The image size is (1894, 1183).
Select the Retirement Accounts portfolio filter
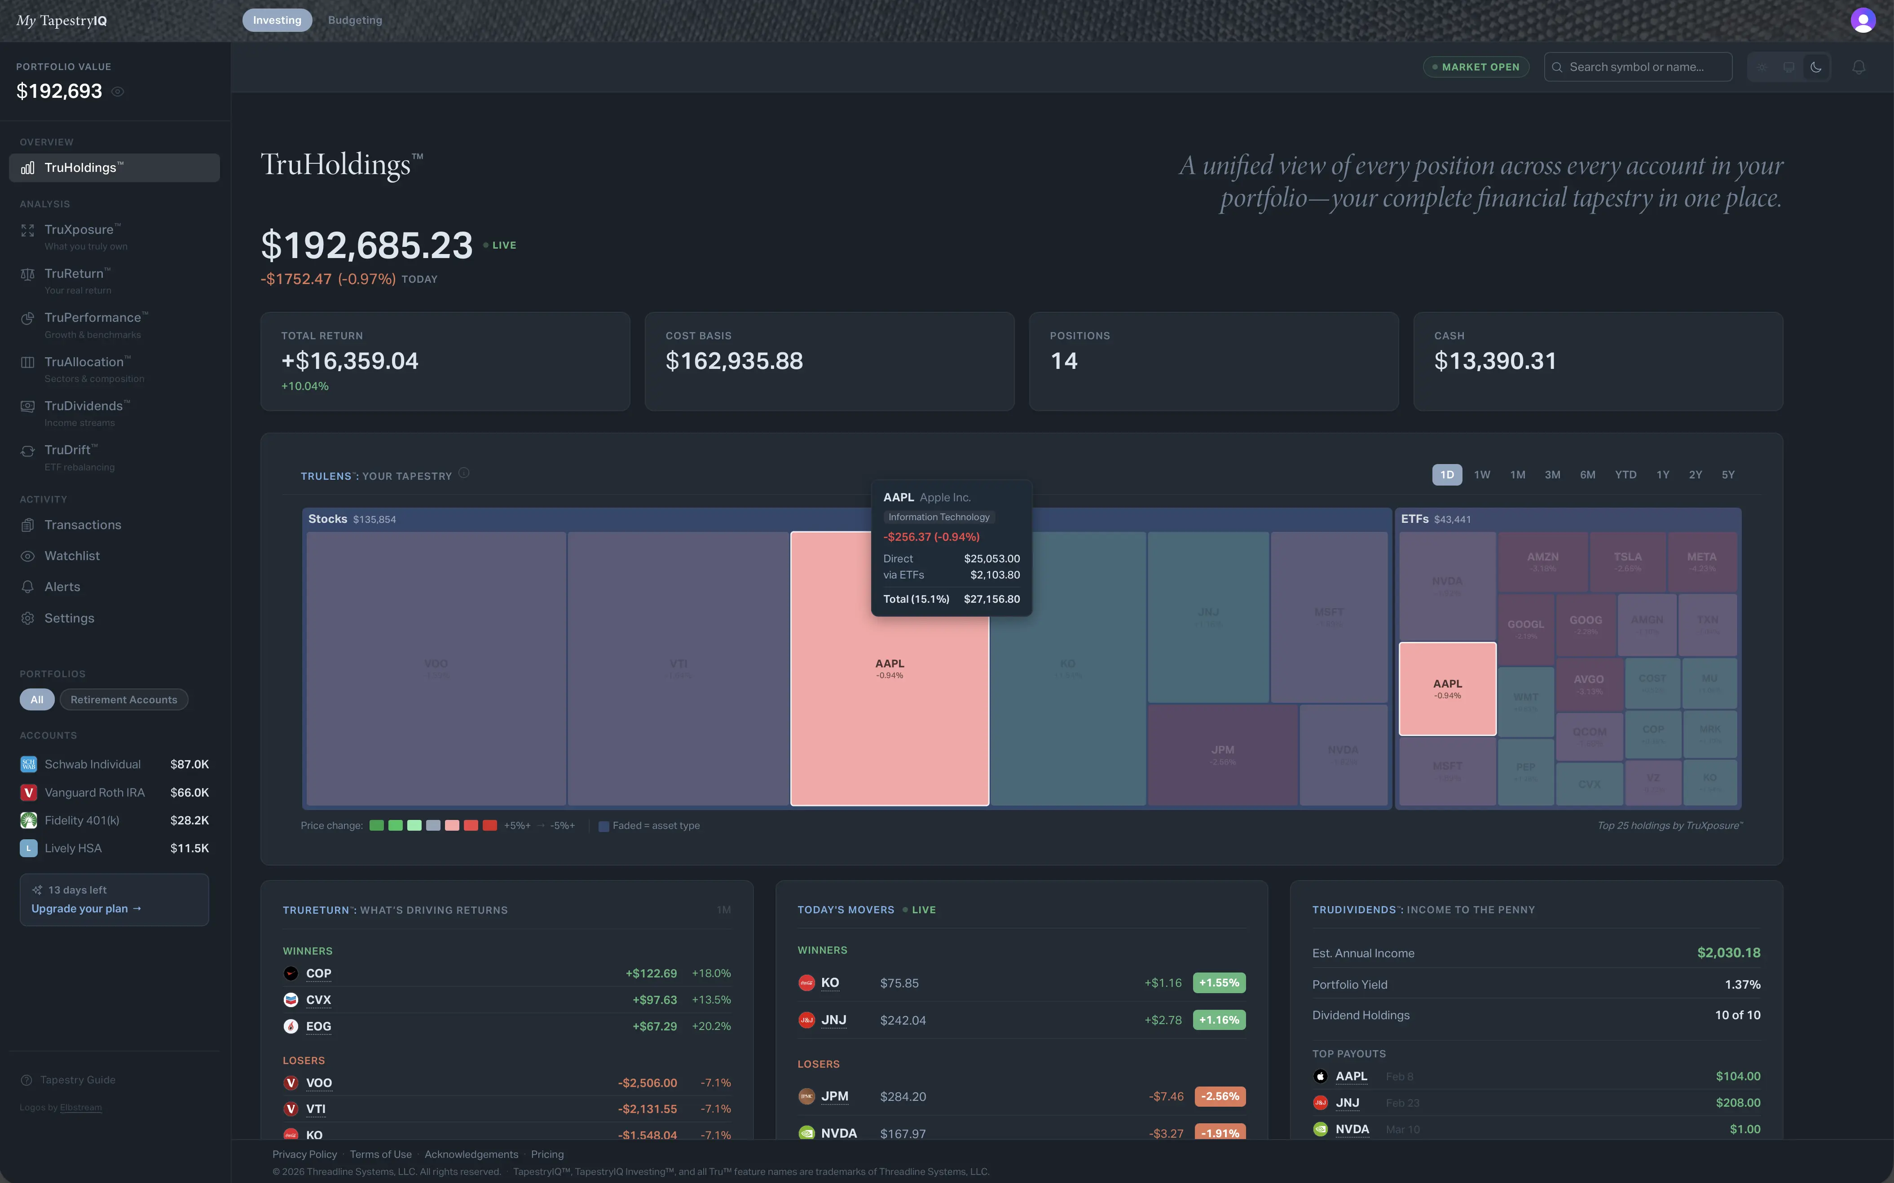click(x=123, y=700)
